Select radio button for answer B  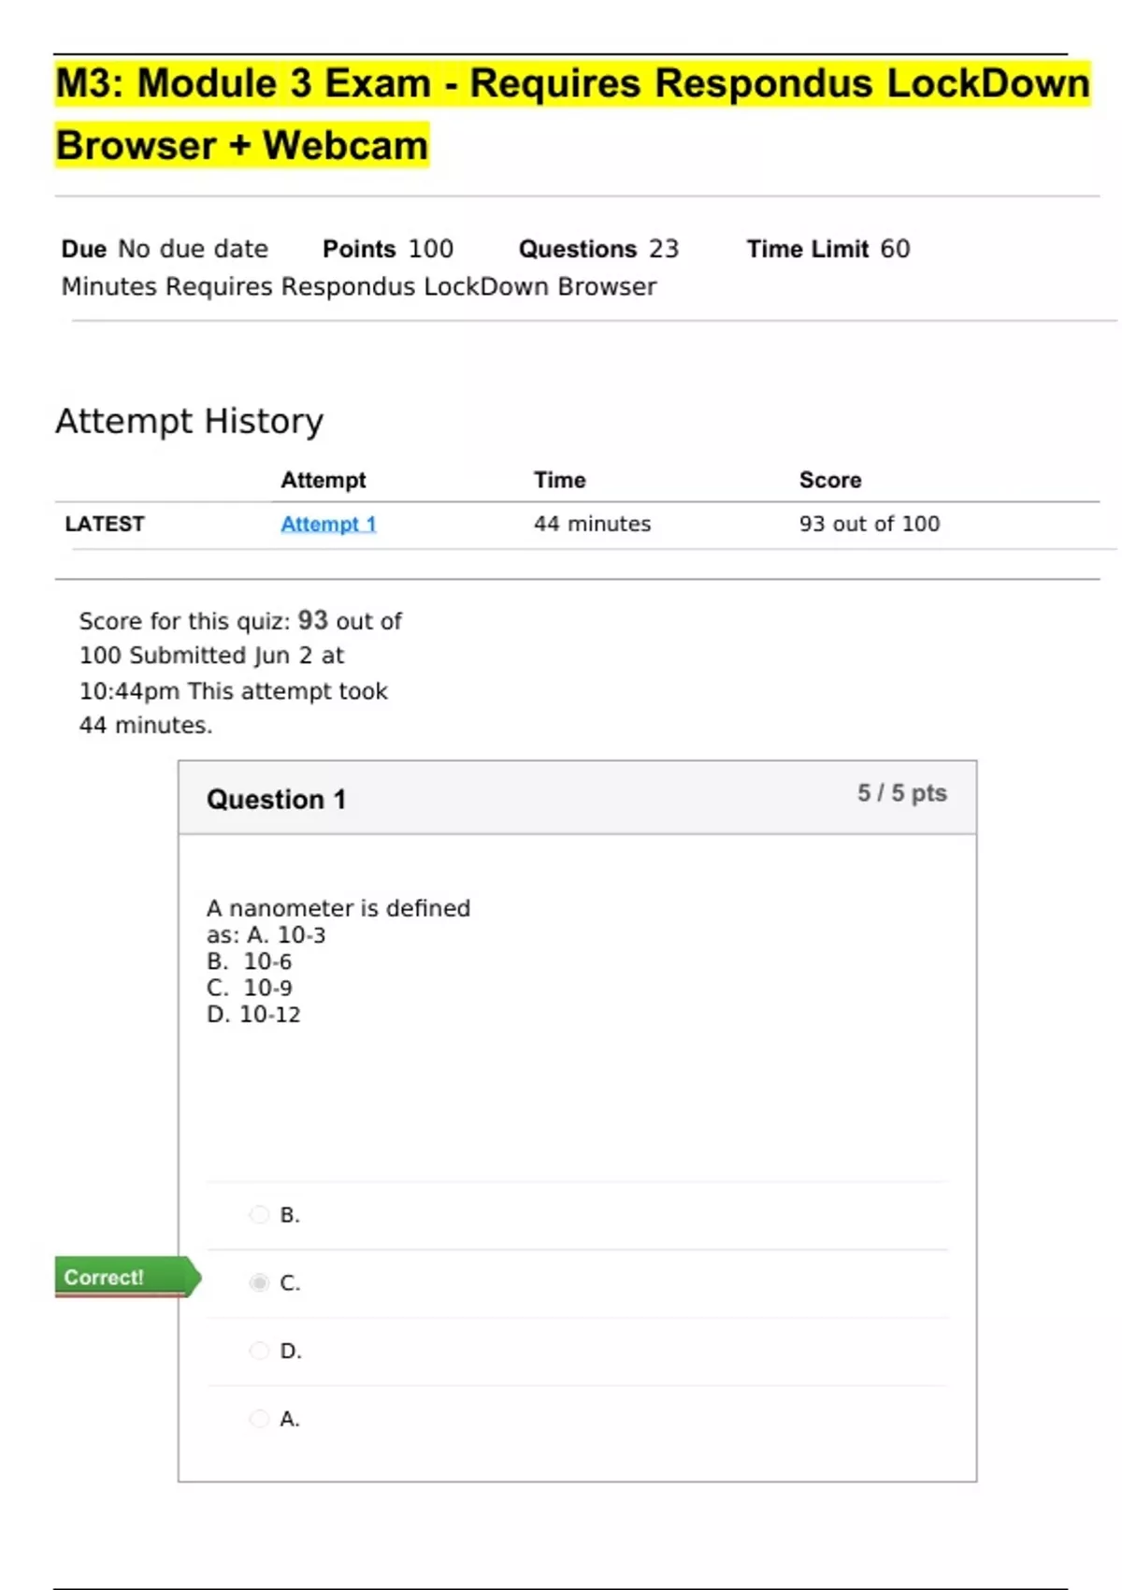coord(259,1215)
